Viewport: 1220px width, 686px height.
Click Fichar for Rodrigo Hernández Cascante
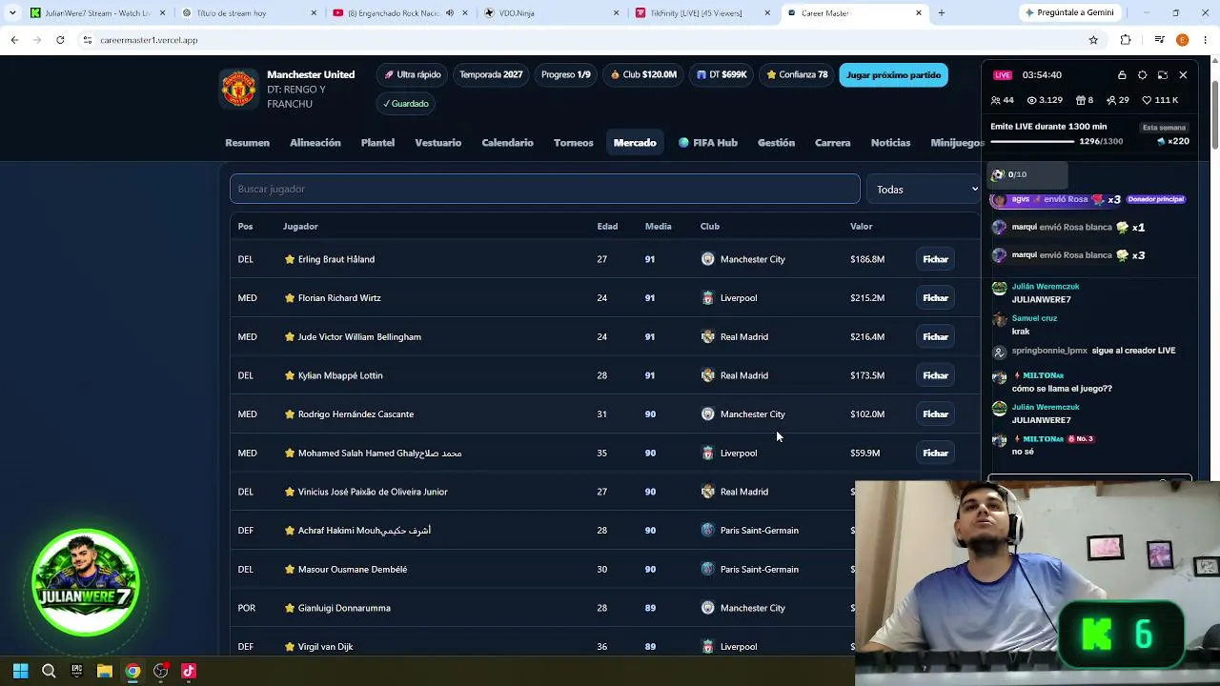pyautogui.click(x=935, y=414)
